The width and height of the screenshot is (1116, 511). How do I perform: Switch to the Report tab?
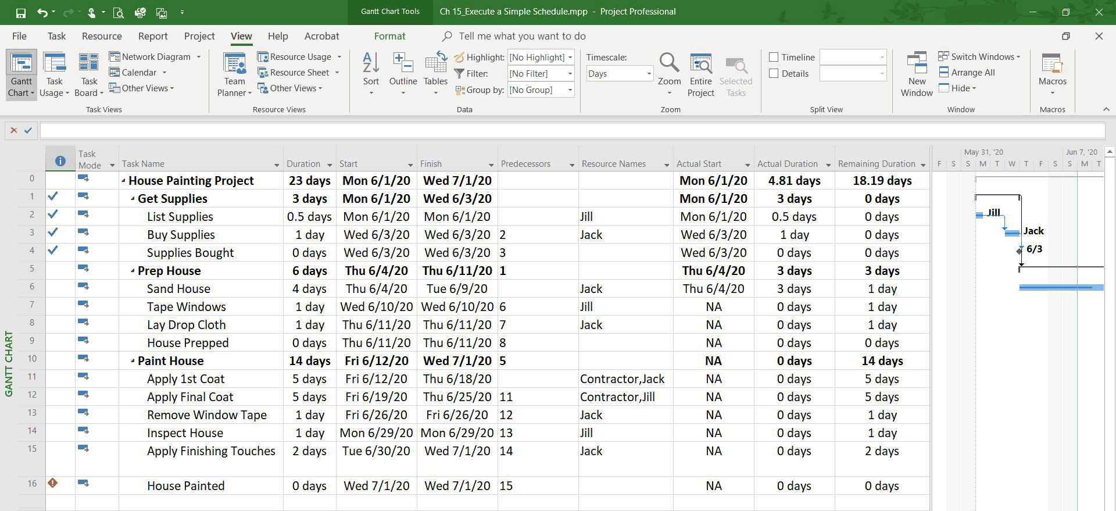click(153, 36)
